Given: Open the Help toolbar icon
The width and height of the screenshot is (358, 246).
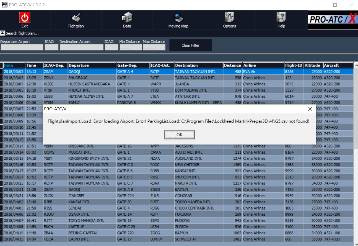Looking at the screenshot, I should (281, 18).
